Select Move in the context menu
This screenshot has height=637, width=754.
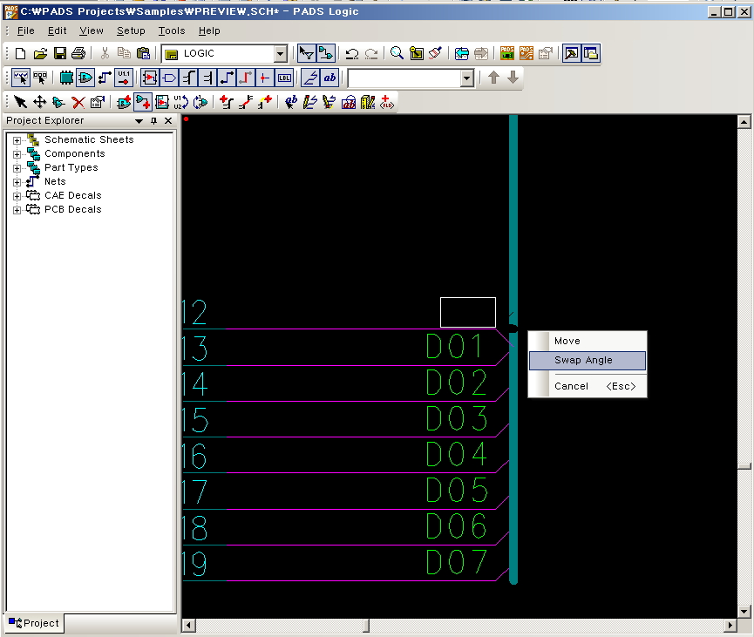(x=588, y=341)
